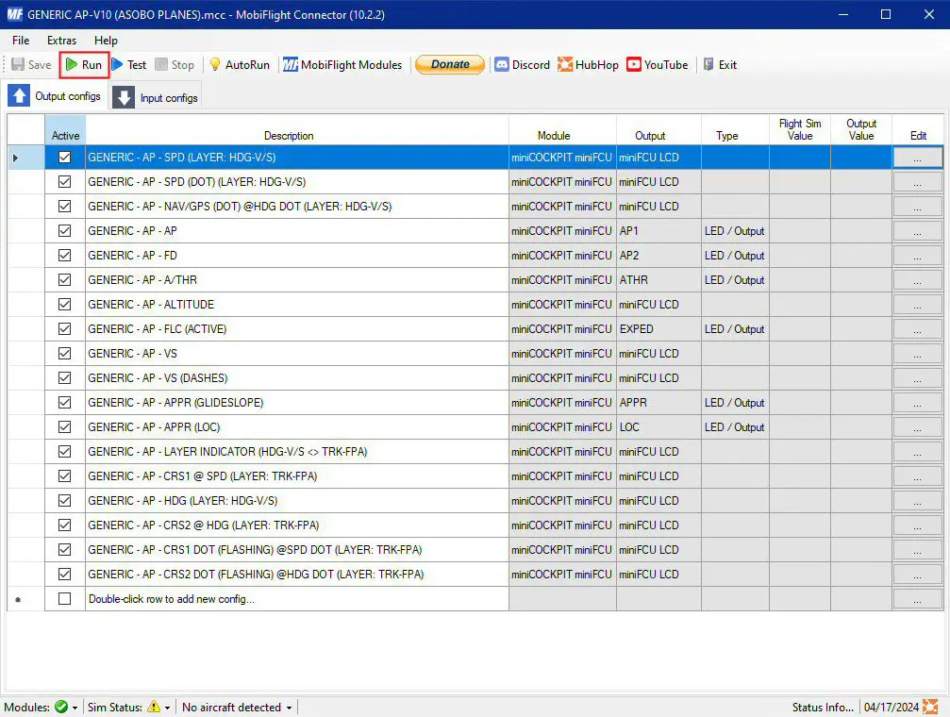Viewport: 950px width, 717px height.
Task: Switch to the Output configs tab
Action: [57, 96]
